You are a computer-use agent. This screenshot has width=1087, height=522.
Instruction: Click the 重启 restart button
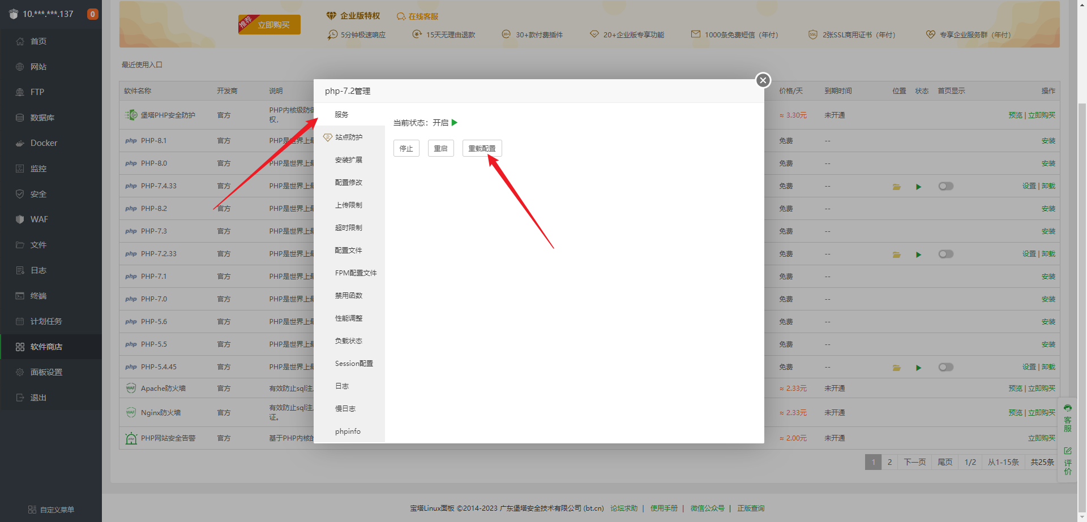(441, 148)
